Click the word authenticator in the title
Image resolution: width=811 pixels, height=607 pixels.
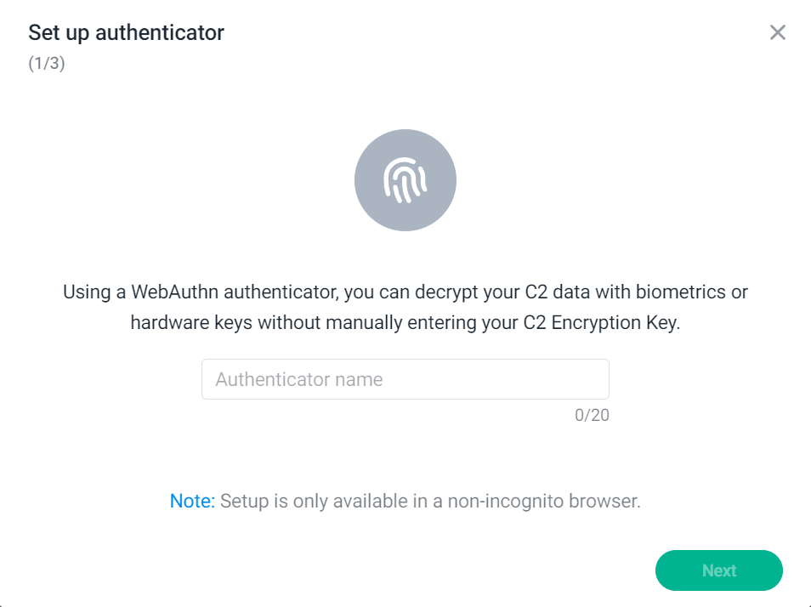tap(160, 32)
